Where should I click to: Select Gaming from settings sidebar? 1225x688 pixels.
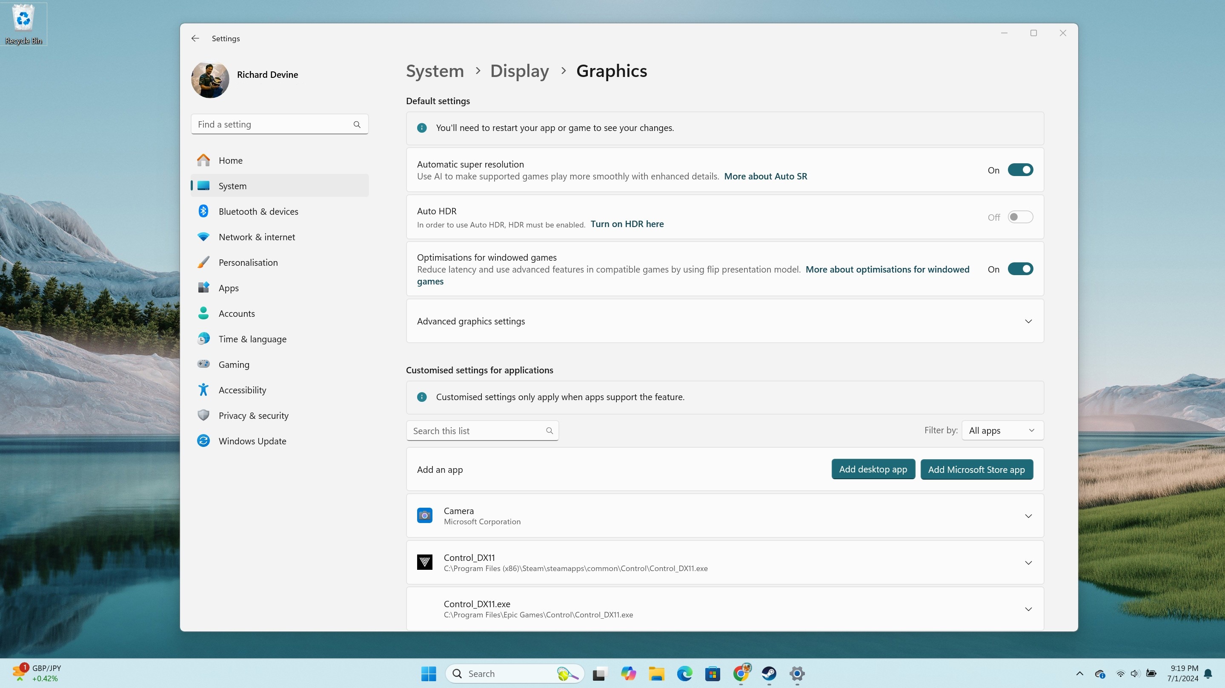[x=234, y=364]
